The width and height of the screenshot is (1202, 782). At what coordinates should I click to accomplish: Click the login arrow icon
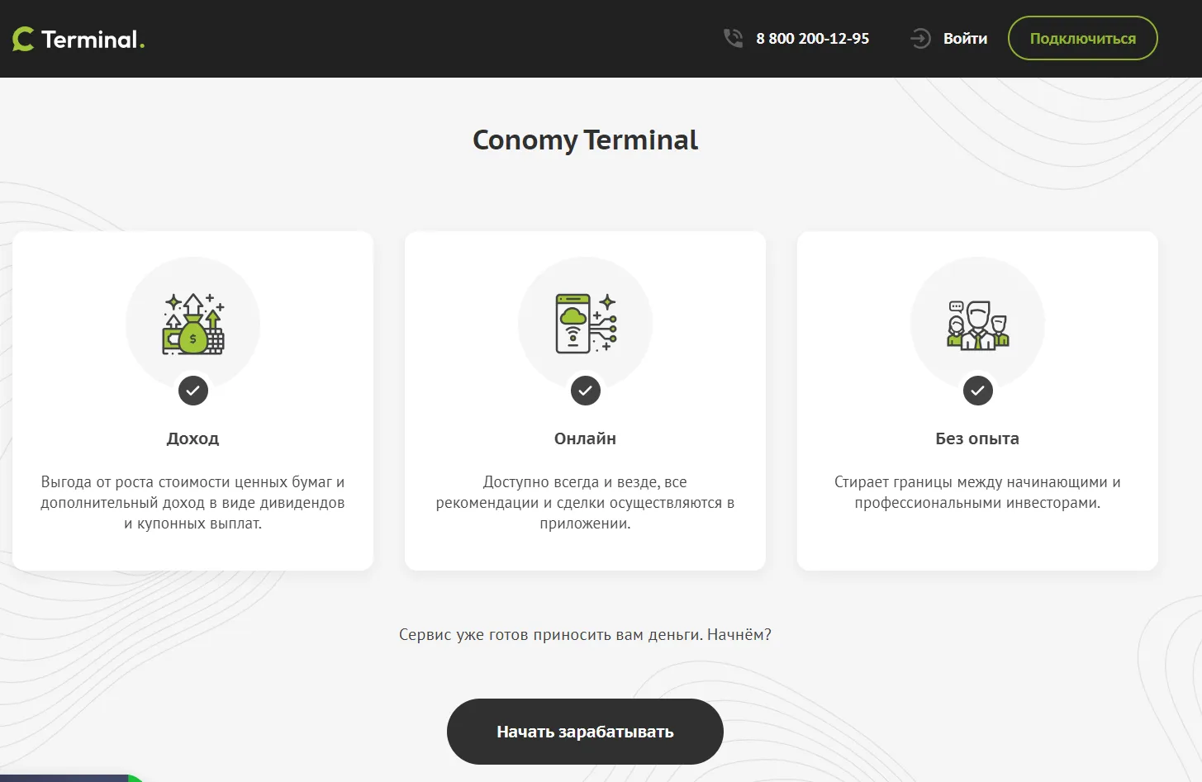[x=920, y=38]
